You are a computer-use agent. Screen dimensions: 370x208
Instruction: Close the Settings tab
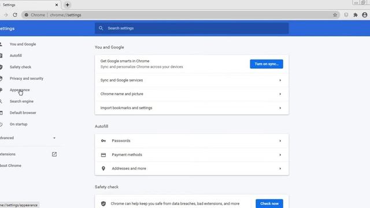coord(57,5)
